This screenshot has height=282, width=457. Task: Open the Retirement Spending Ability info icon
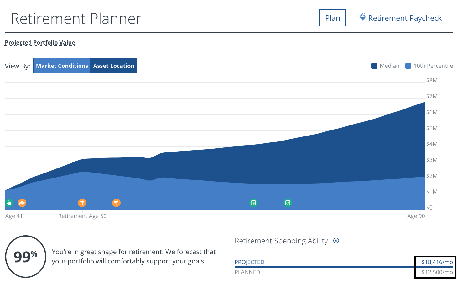coord(336,241)
